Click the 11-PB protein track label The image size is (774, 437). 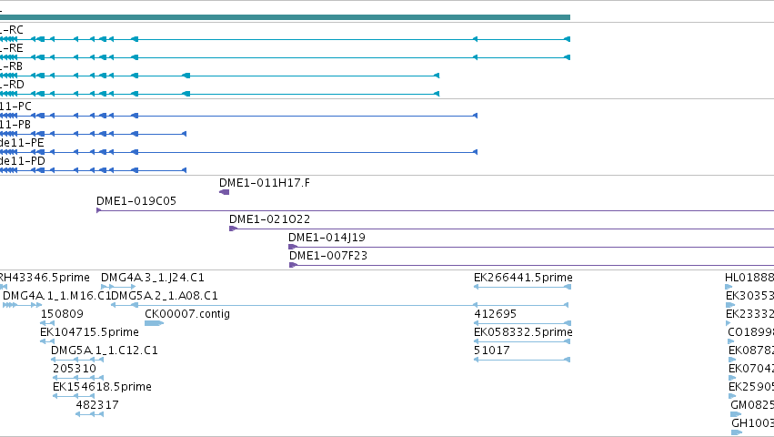(15, 125)
